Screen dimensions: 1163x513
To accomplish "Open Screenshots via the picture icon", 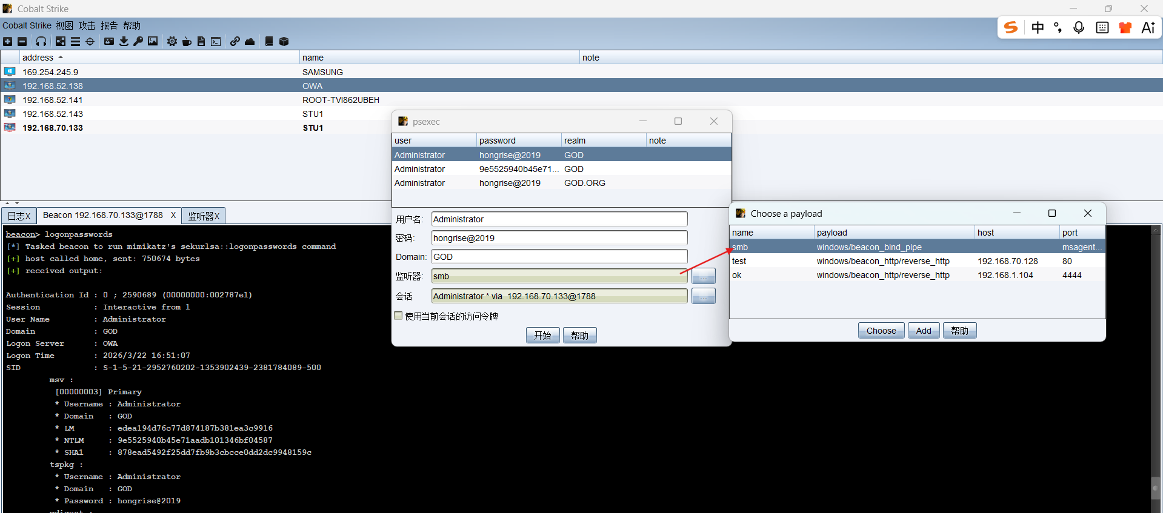I will [x=153, y=41].
